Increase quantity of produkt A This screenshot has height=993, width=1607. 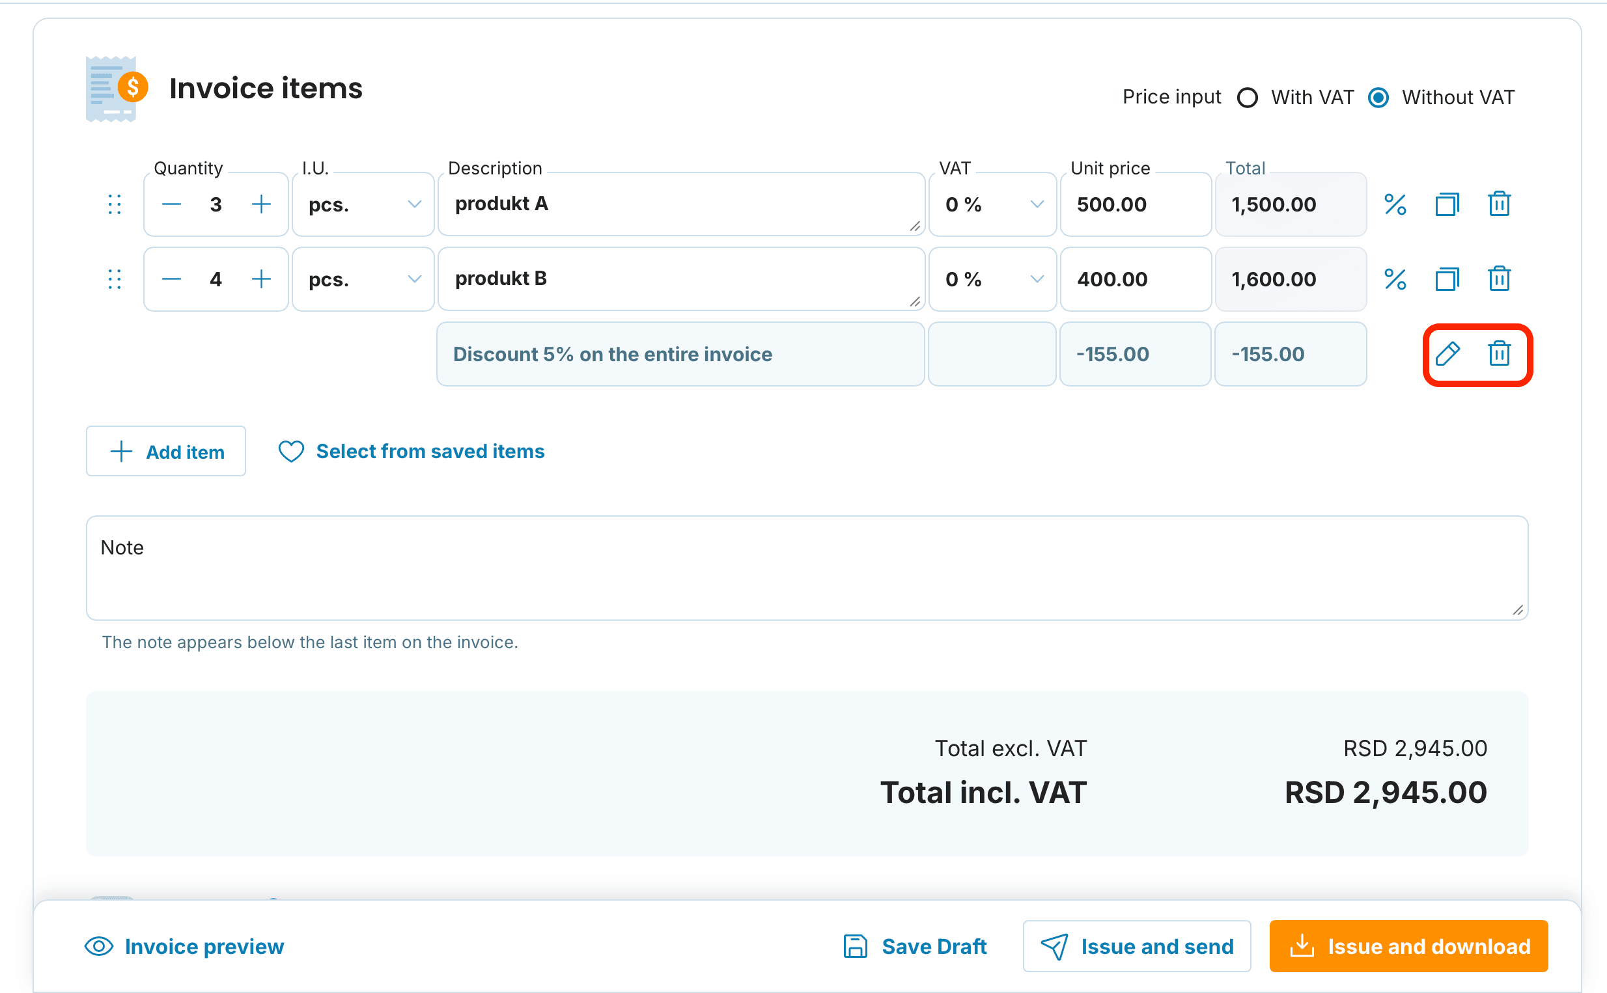[x=262, y=204]
